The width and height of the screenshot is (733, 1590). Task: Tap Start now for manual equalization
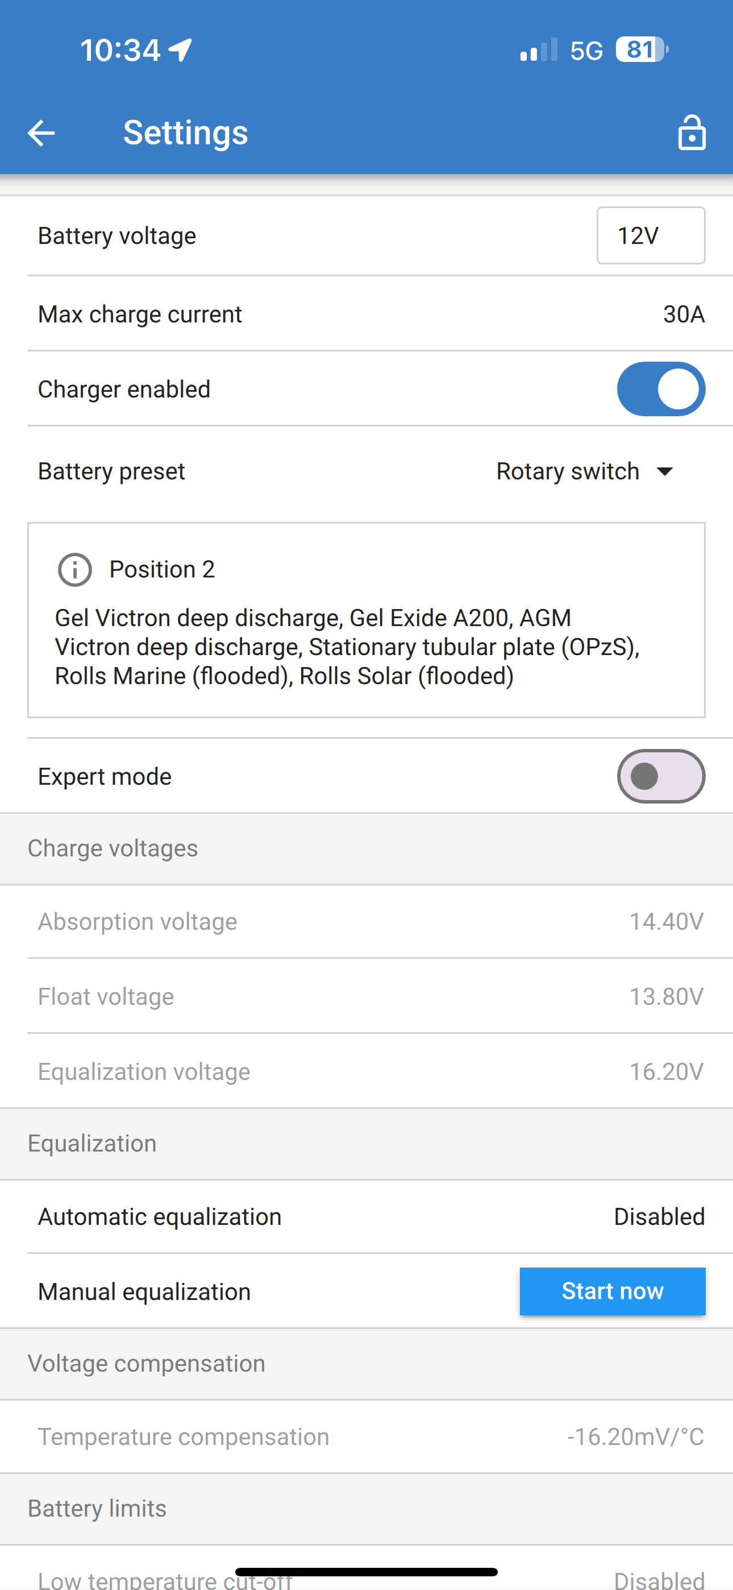click(x=612, y=1291)
